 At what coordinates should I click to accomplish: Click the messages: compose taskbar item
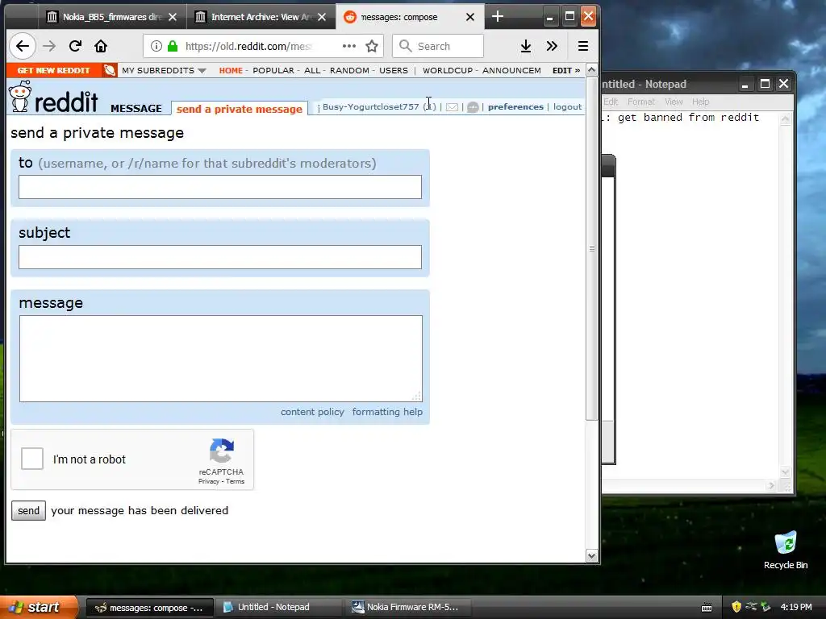pos(149,607)
